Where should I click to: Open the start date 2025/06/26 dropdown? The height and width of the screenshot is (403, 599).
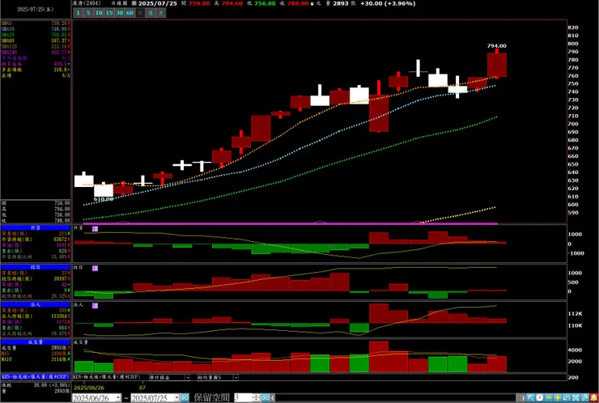(118, 398)
